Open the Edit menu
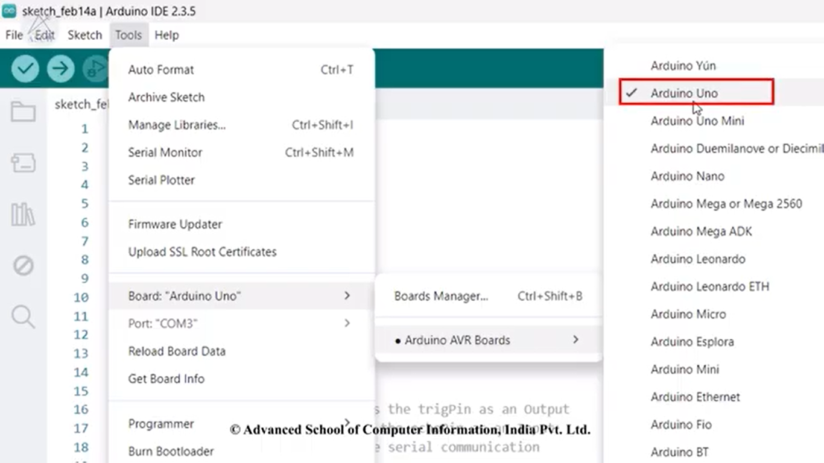Image resolution: width=824 pixels, height=463 pixels. [x=45, y=35]
